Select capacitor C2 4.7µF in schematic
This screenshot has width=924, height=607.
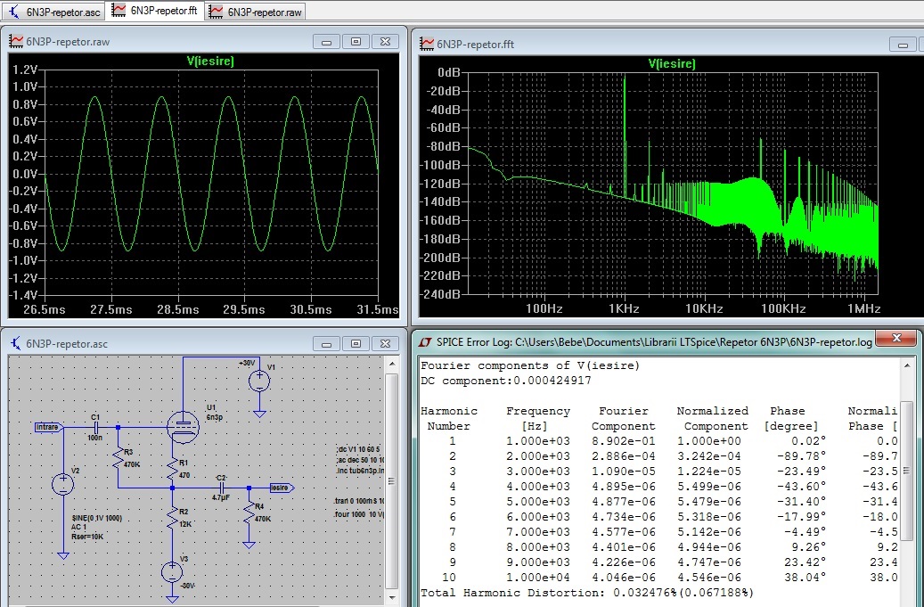(x=221, y=488)
